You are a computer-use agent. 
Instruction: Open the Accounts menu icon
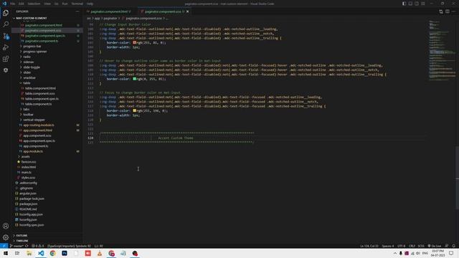coord(6,226)
